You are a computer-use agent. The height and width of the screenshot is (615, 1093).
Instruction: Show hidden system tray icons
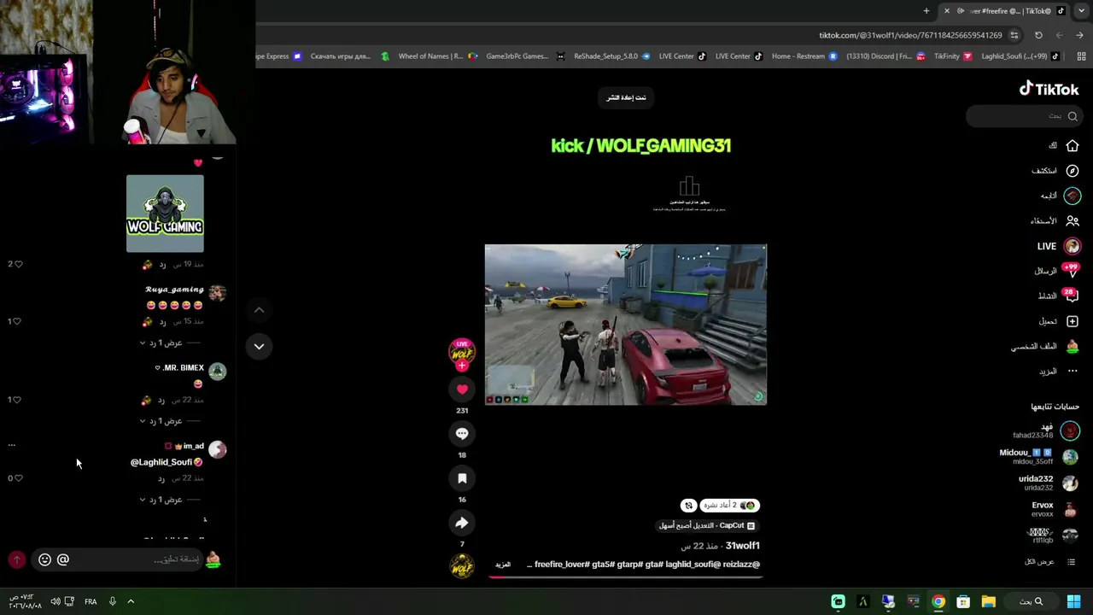click(131, 601)
